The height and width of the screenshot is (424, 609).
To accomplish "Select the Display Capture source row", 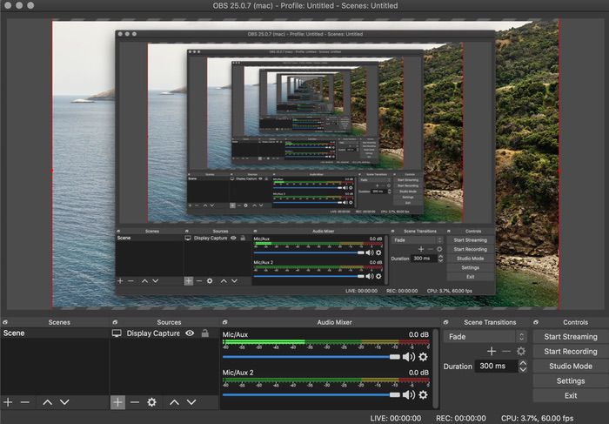I will [164, 333].
